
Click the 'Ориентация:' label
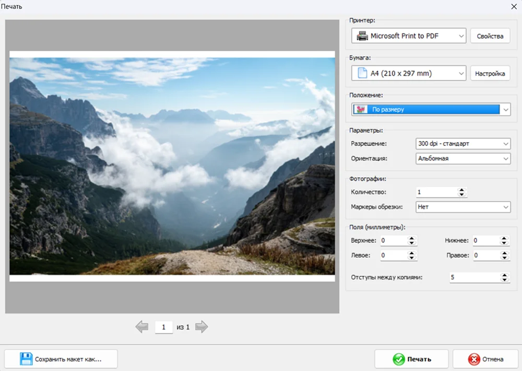click(x=369, y=158)
